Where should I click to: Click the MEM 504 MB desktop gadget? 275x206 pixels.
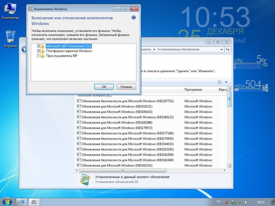coord(251,86)
